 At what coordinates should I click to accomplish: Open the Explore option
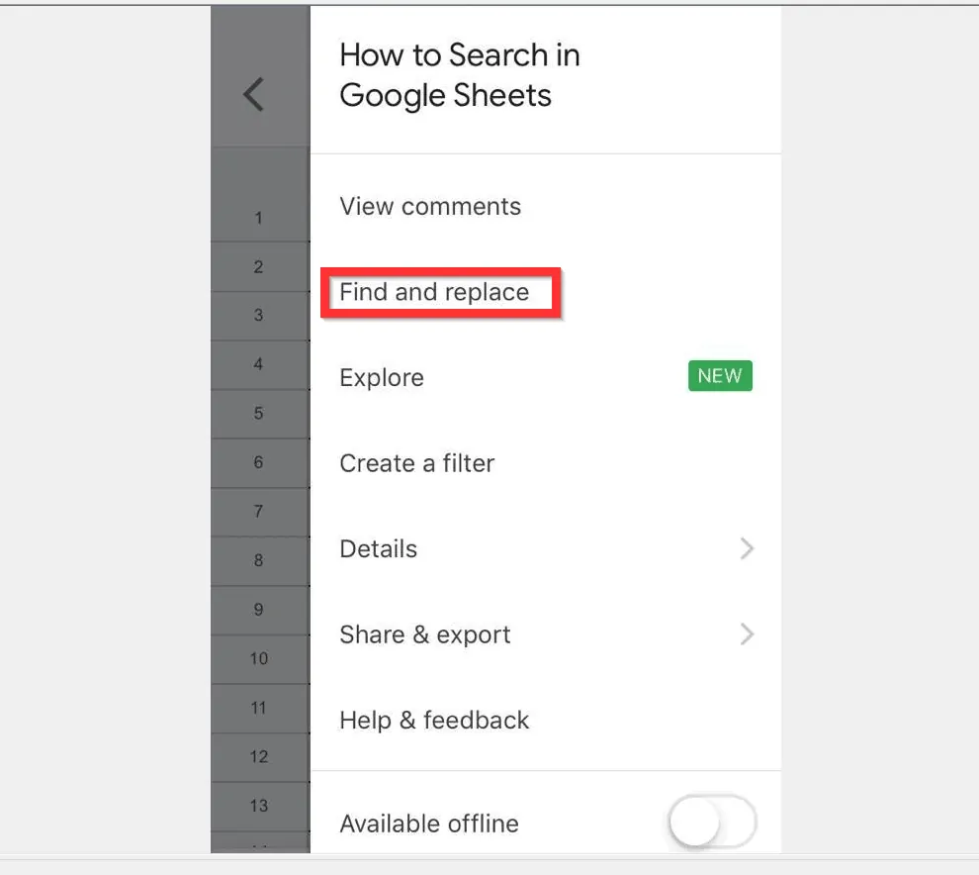tap(382, 378)
